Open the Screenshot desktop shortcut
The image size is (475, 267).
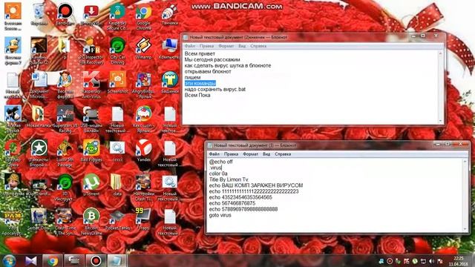pyautogui.click(x=117, y=82)
